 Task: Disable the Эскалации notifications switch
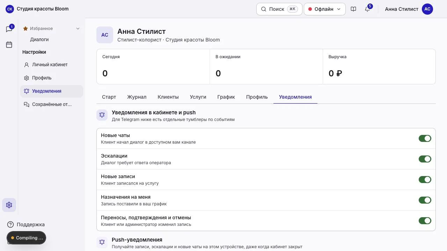425,159
